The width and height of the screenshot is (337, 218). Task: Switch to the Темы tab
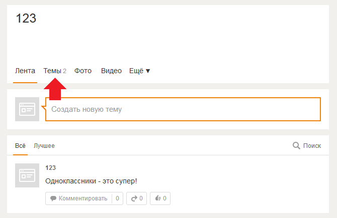tap(55, 71)
